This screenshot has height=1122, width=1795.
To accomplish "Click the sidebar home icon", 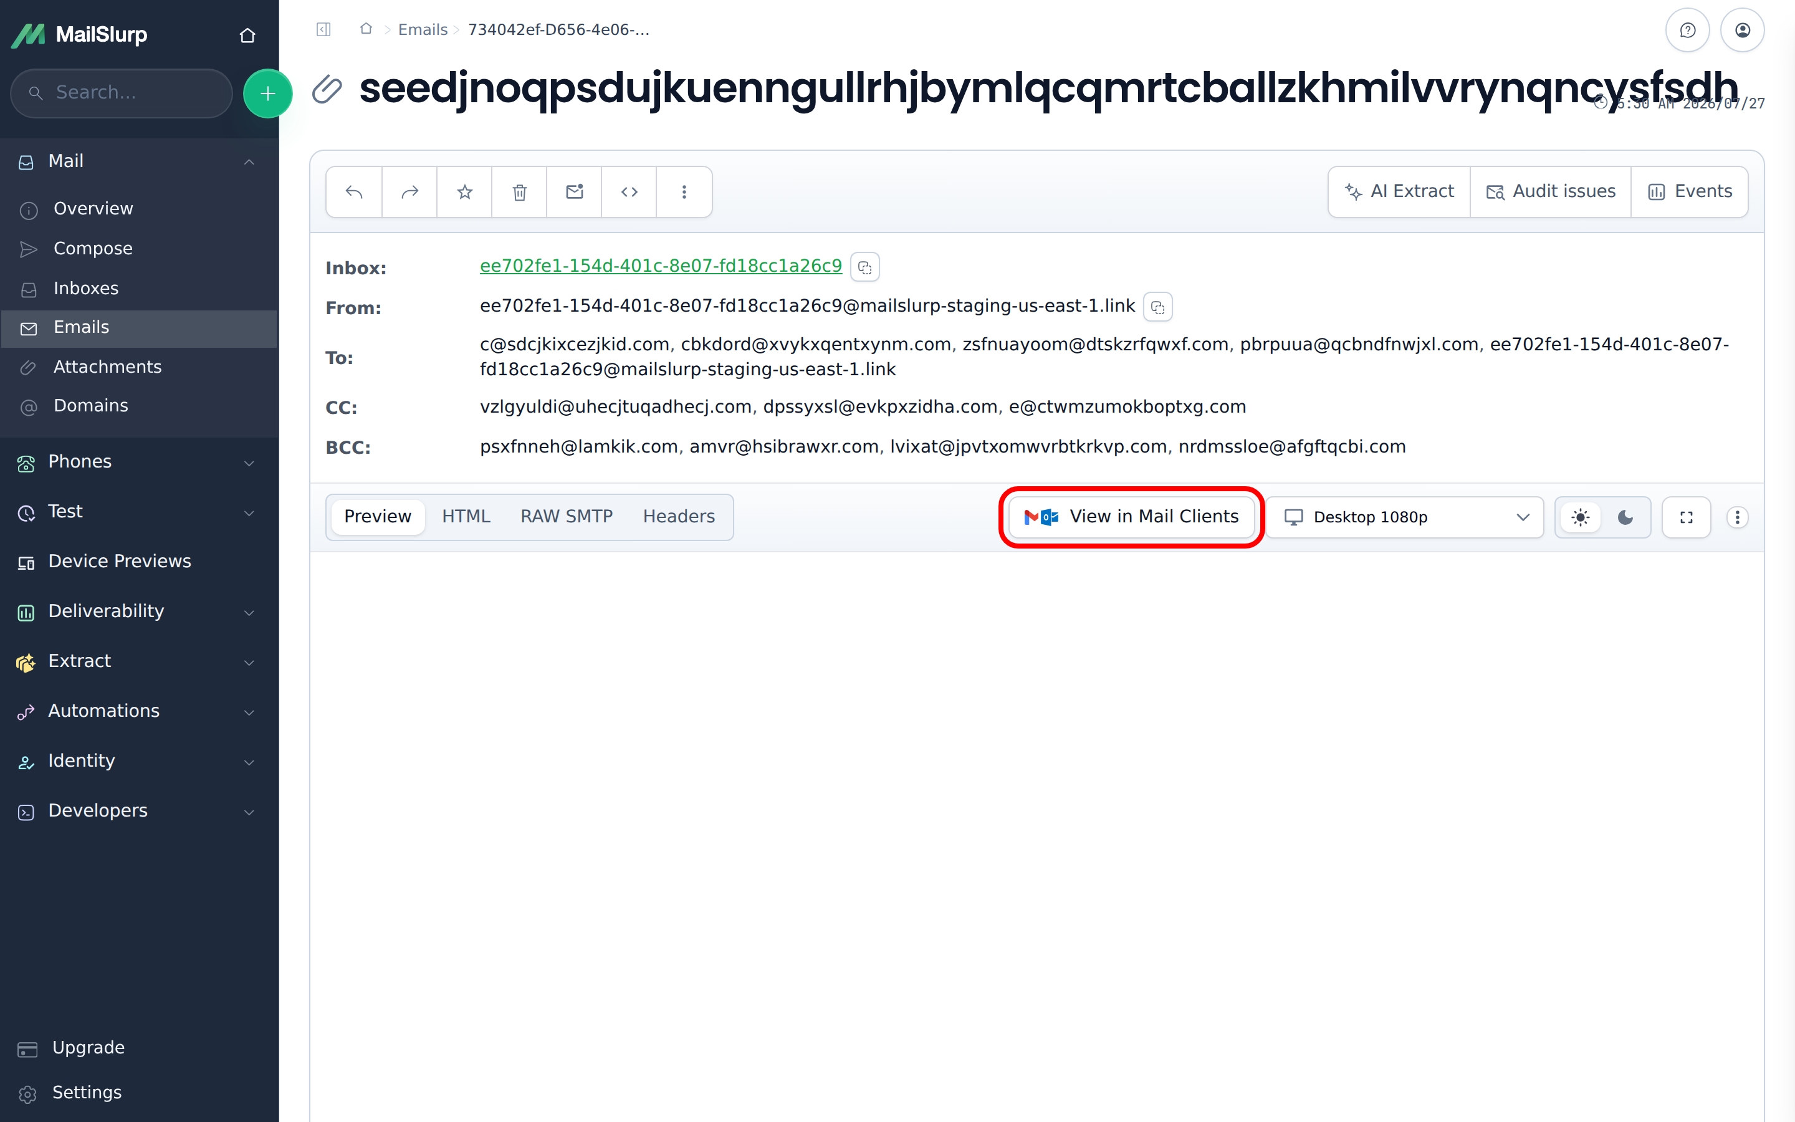I will coord(247,35).
